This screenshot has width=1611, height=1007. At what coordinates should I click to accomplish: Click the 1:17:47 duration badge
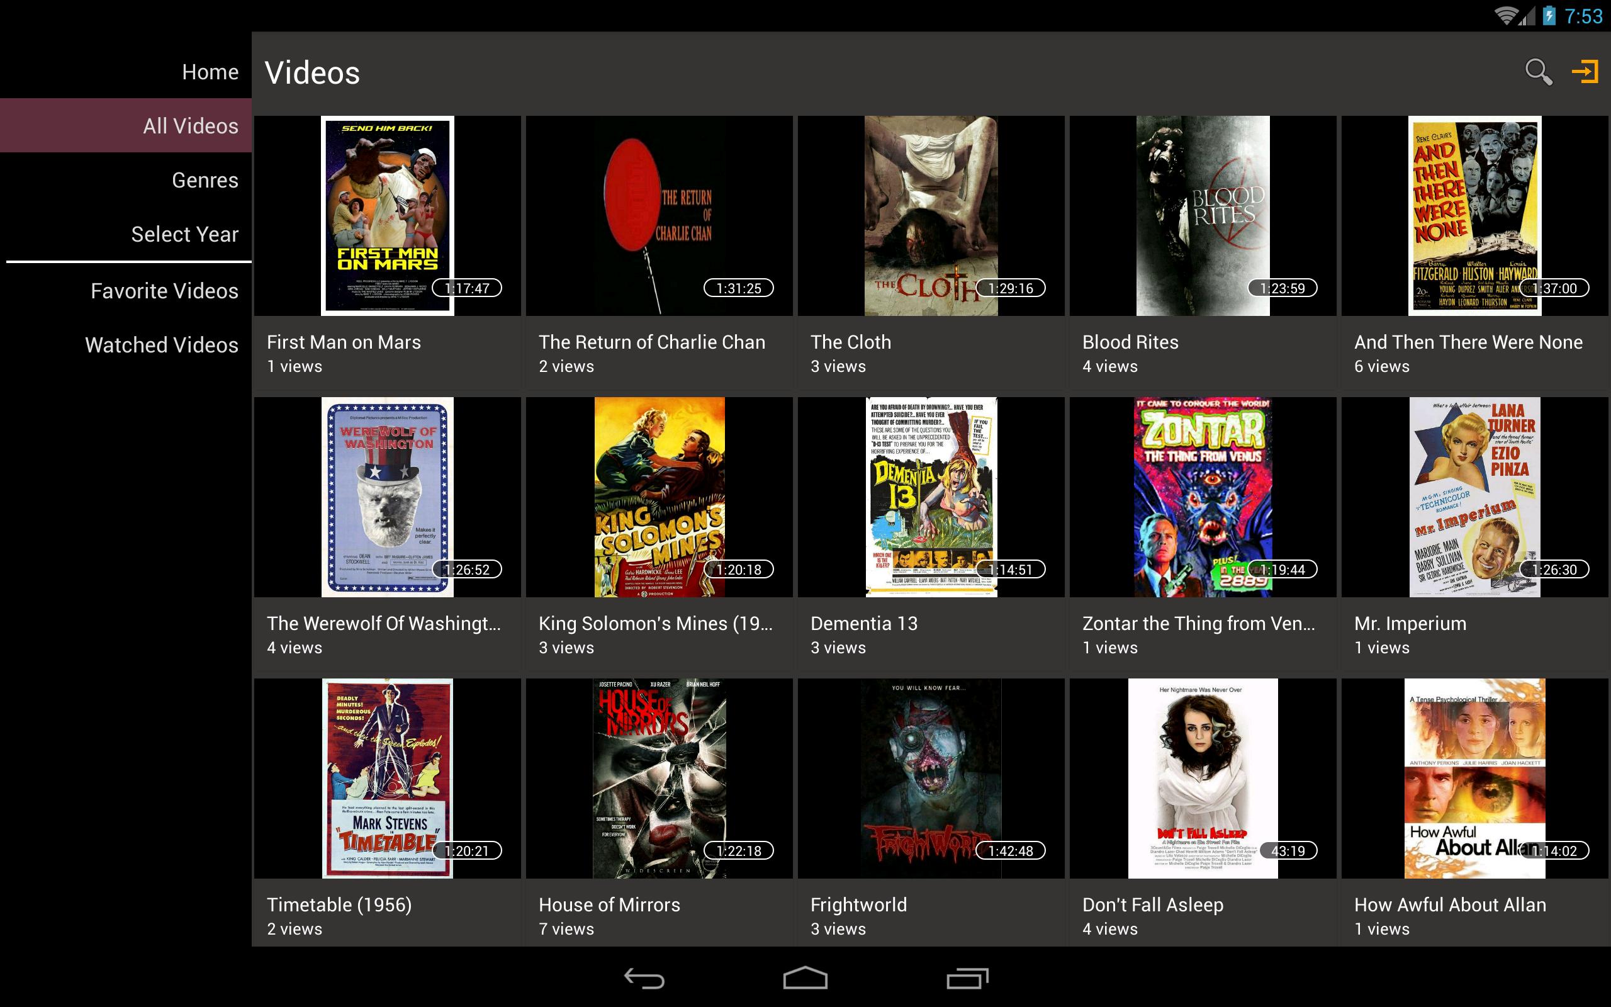pos(468,288)
